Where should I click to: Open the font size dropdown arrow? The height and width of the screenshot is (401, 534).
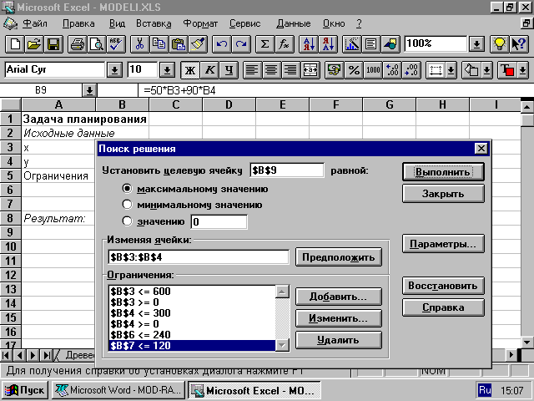167,70
